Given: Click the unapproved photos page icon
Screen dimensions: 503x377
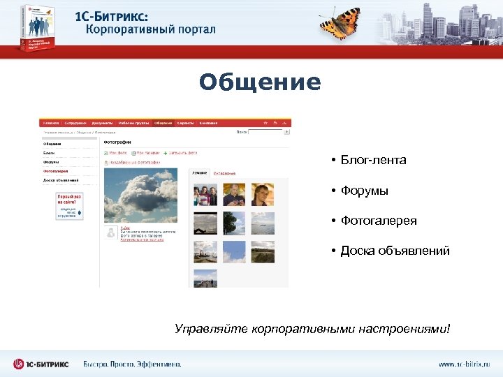Looking at the screenshot, I should [106, 163].
